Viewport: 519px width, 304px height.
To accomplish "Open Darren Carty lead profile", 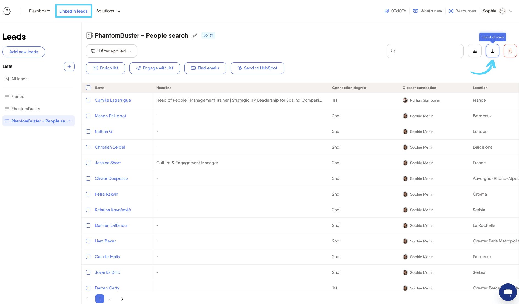I will [107, 288].
